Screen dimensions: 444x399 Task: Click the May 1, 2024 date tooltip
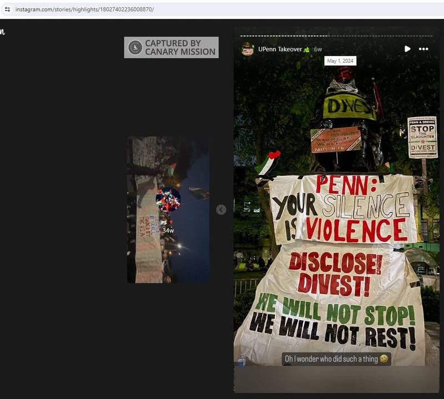click(340, 61)
